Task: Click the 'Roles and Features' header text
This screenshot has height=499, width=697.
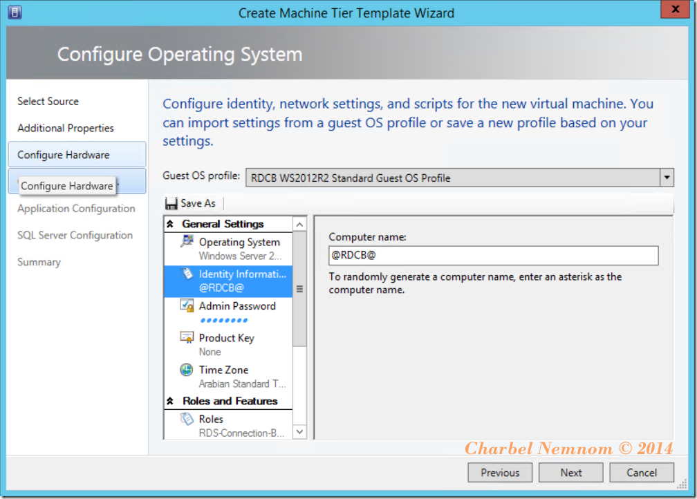Action: coord(230,402)
